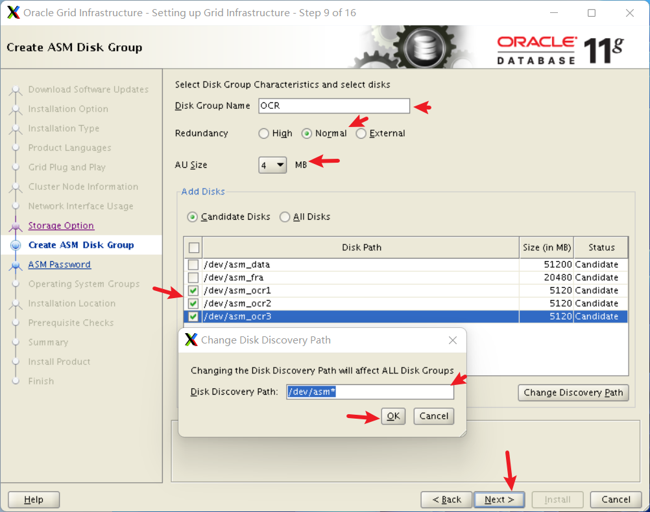Click the Summary step label
650x512 pixels.
pyautogui.click(x=48, y=343)
